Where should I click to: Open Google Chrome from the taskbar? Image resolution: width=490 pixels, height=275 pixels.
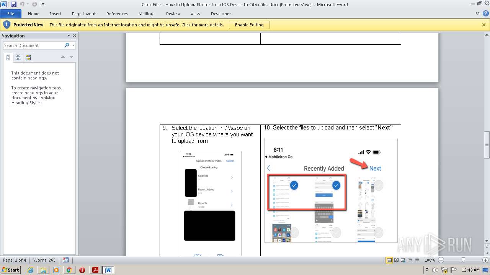pos(69,270)
